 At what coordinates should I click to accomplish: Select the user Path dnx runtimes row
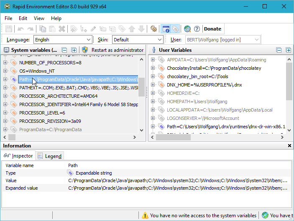[x=226, y=127]
